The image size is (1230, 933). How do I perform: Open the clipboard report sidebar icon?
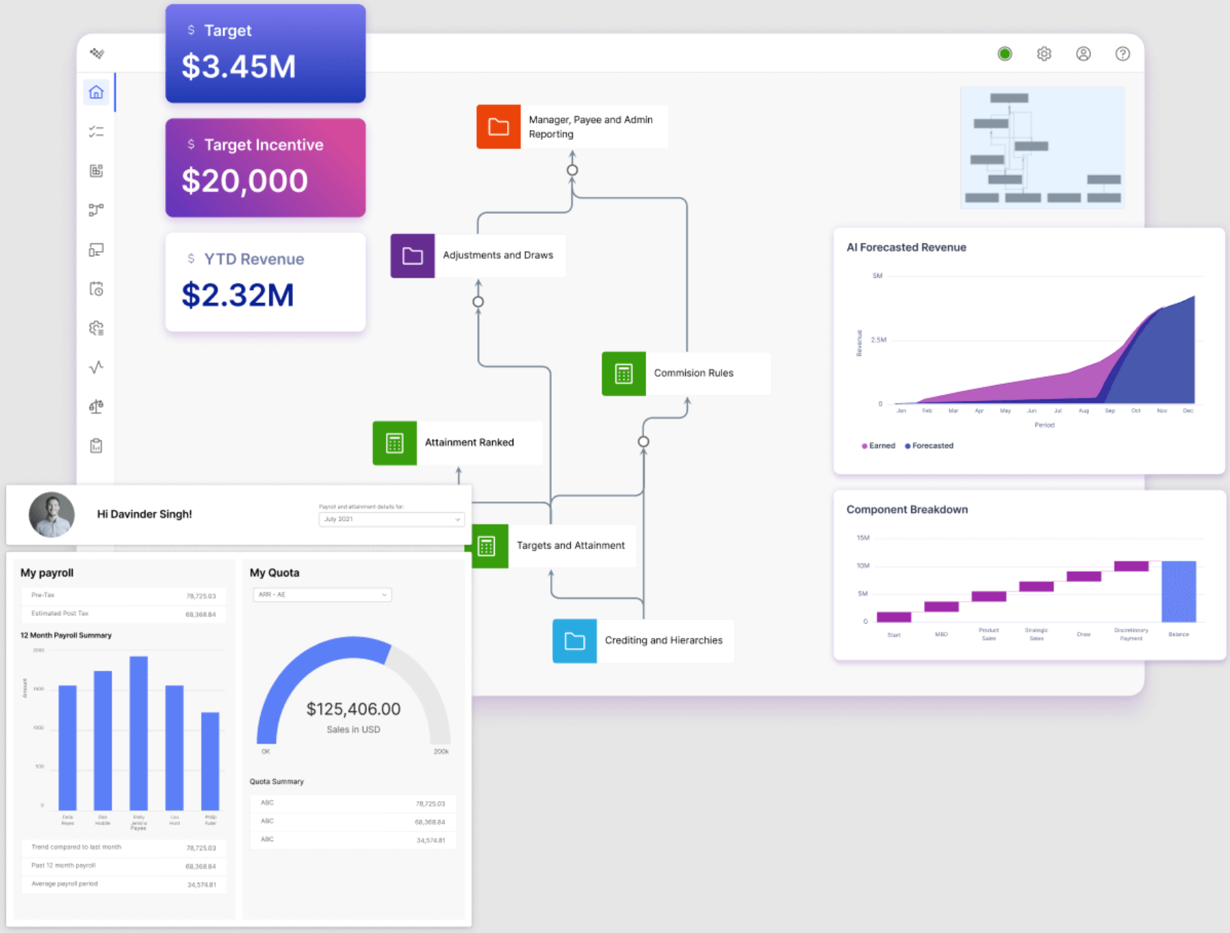click(x=97, y=446)
